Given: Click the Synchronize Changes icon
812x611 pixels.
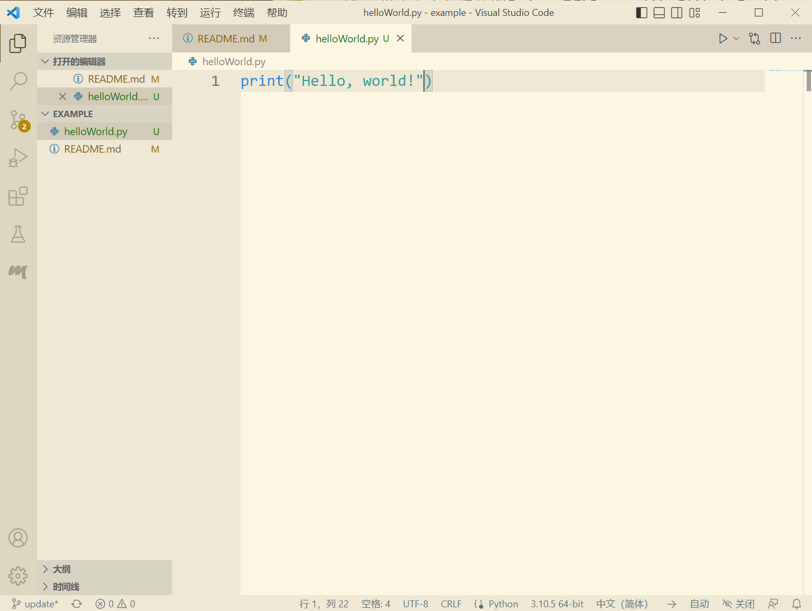Looking at the screenshot, I should [77, 604].
